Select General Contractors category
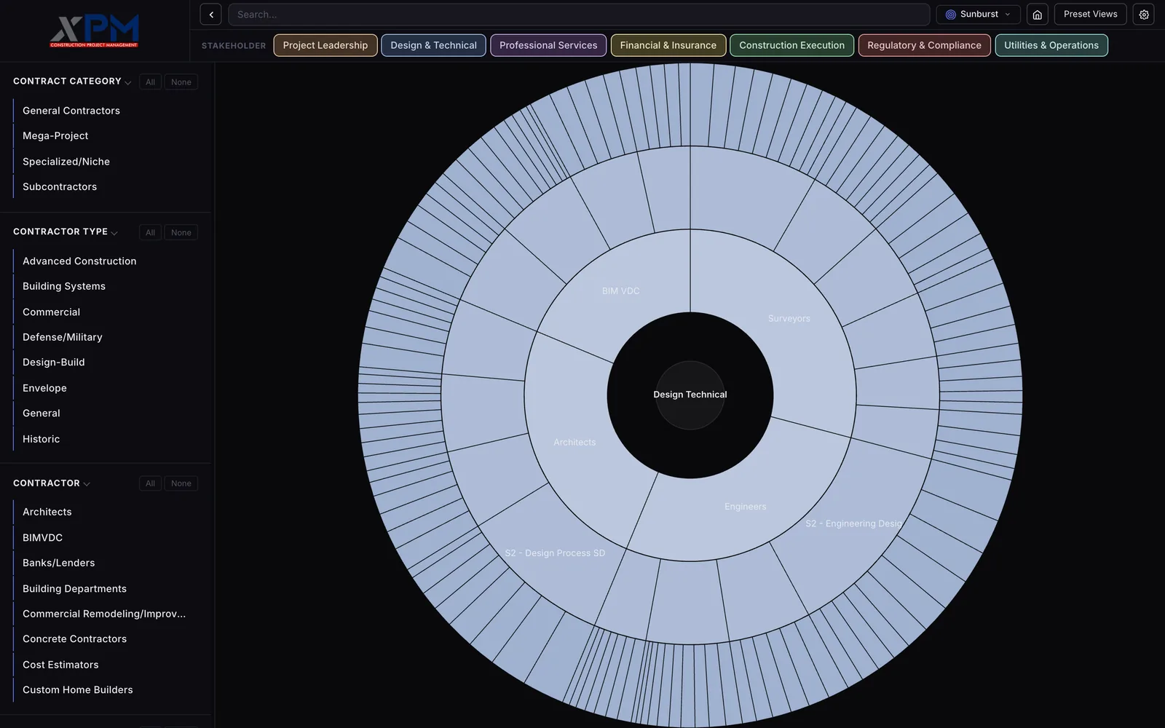The width and height of the screenshot is (1165, 728). (71, 111)
